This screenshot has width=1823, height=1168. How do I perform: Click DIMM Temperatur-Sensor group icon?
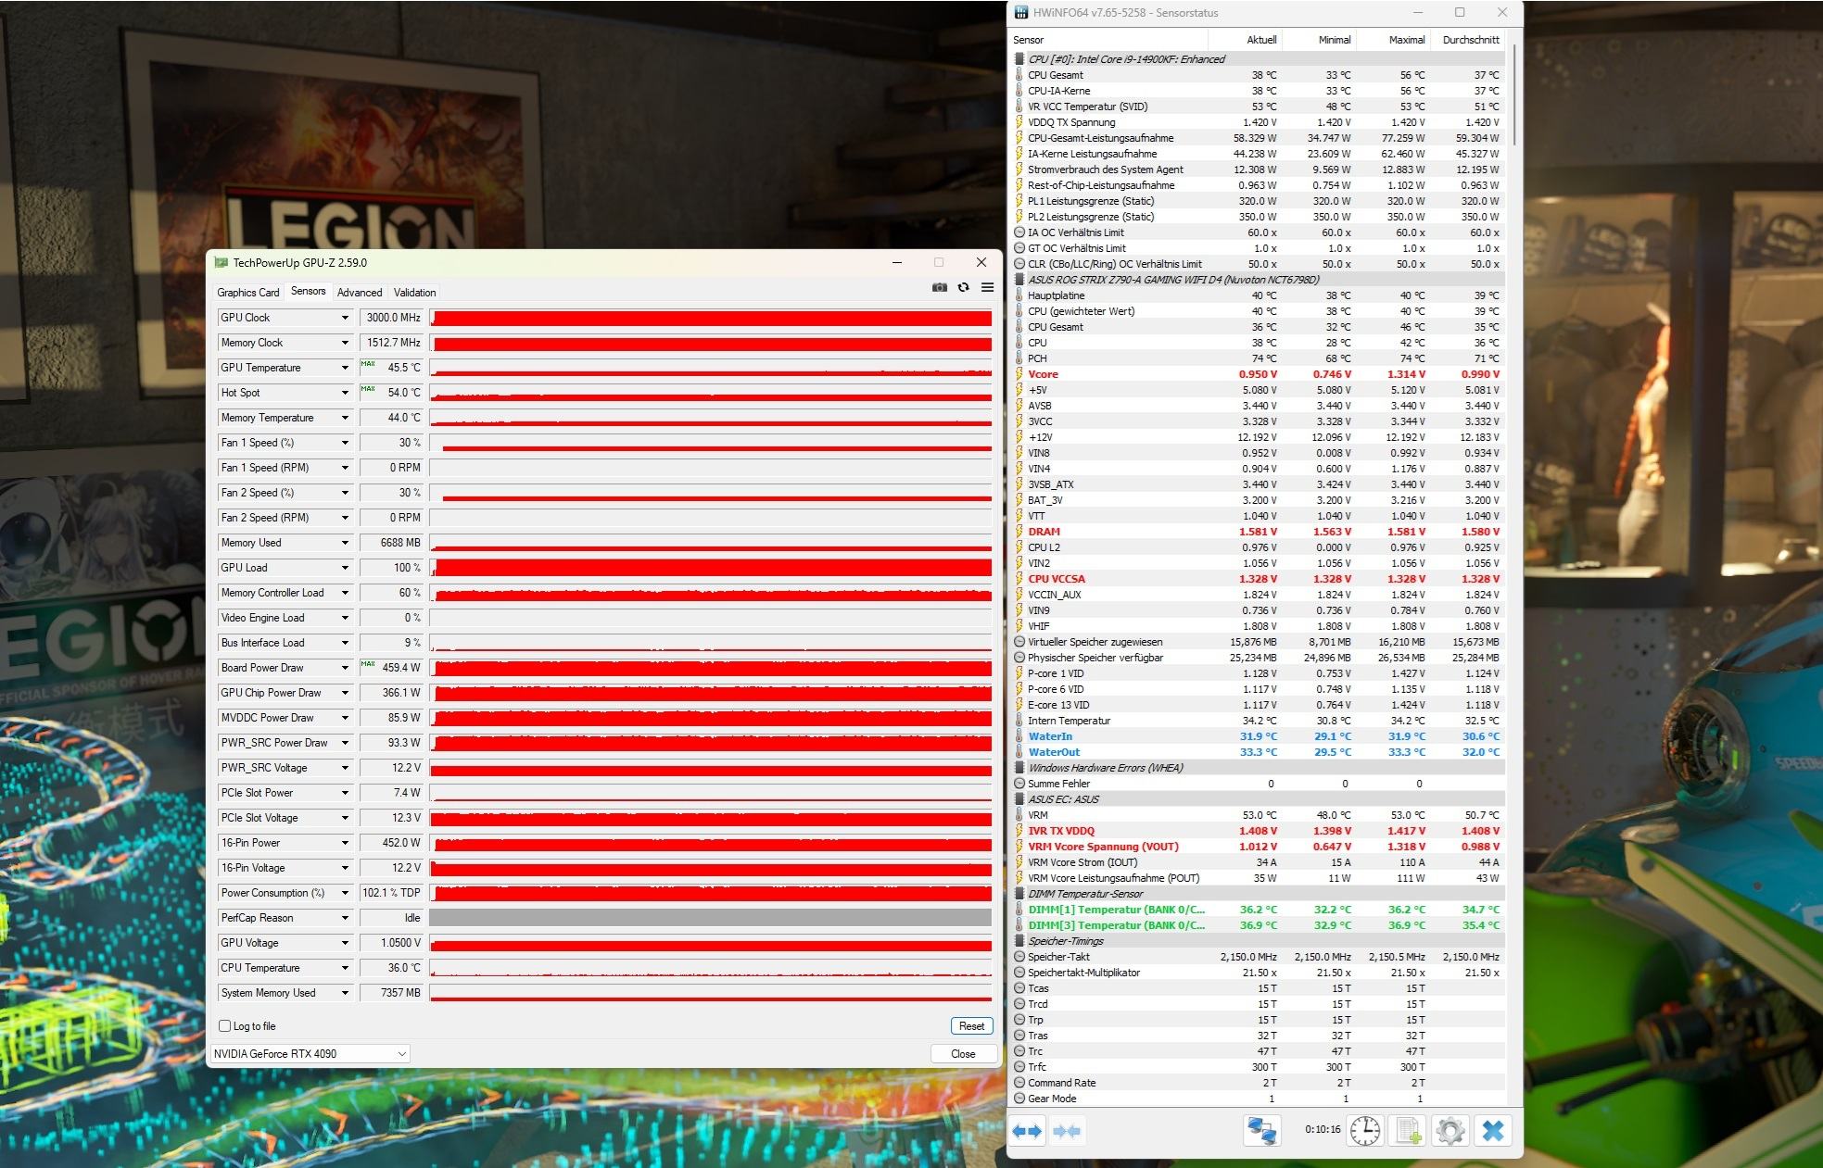[x=1019, y=894]
